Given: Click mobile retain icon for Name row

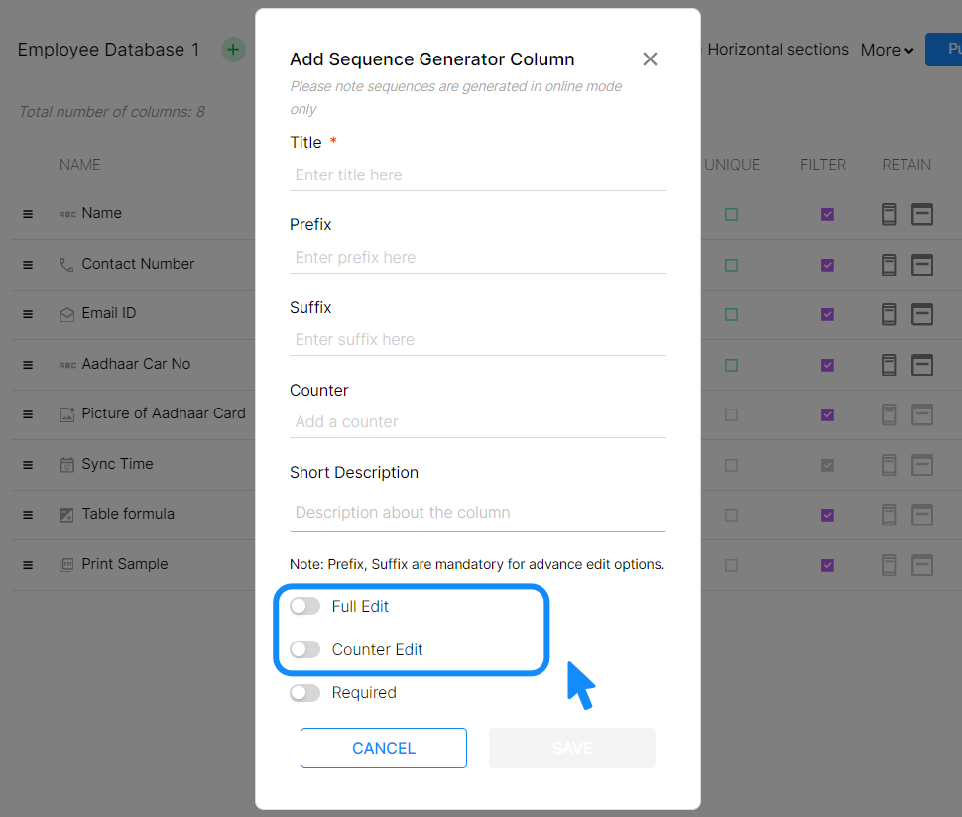Looking at the screenshot, I should pos(889,214).
